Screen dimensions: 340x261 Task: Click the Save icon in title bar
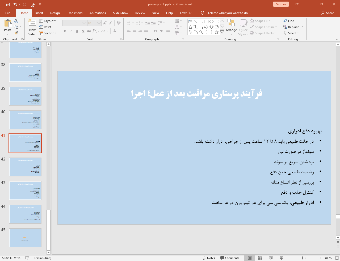point(8,4)
